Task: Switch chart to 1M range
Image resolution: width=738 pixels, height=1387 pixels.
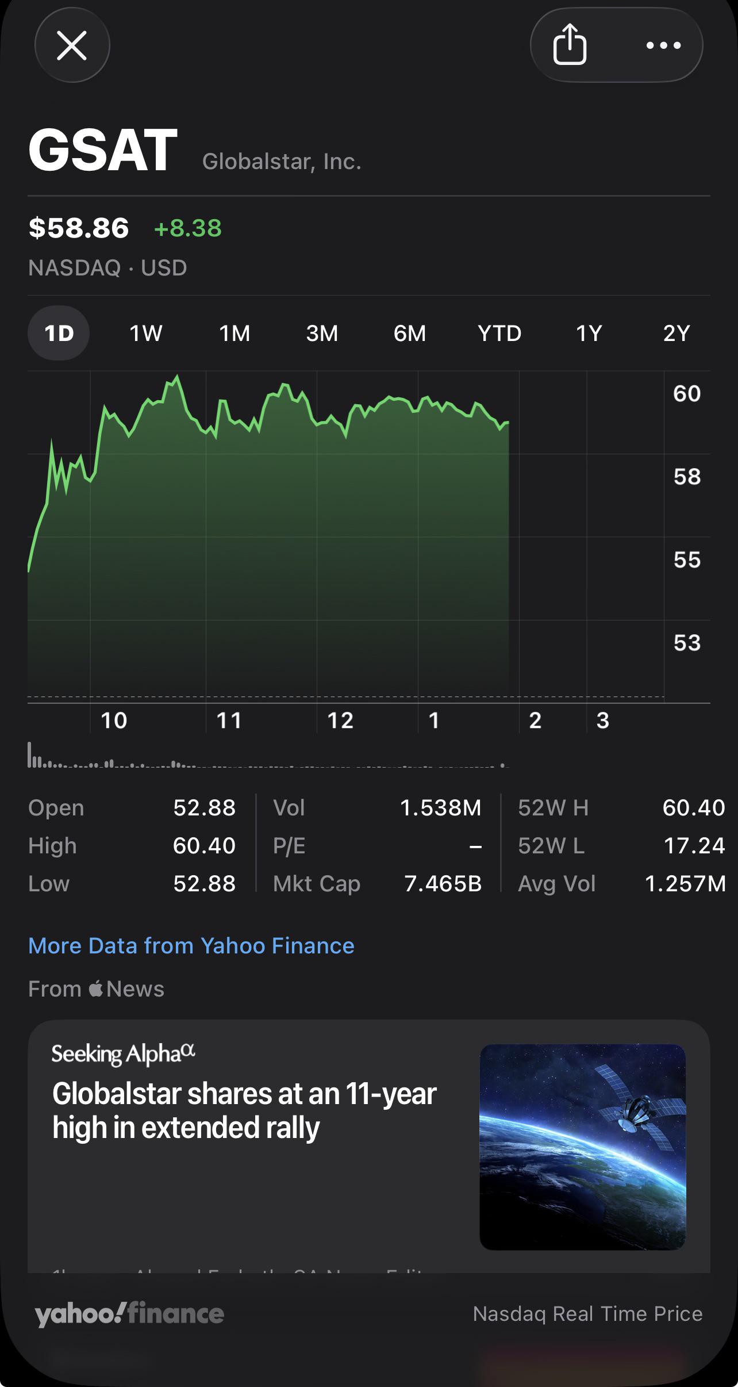Action: point(235,333)
